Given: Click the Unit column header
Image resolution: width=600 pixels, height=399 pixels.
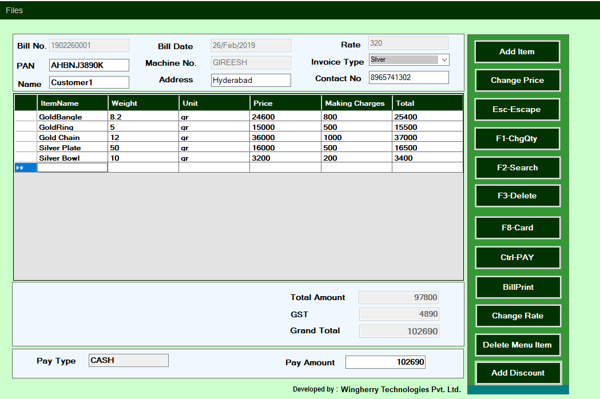Looking at the screenshot, I should [214, 103].
